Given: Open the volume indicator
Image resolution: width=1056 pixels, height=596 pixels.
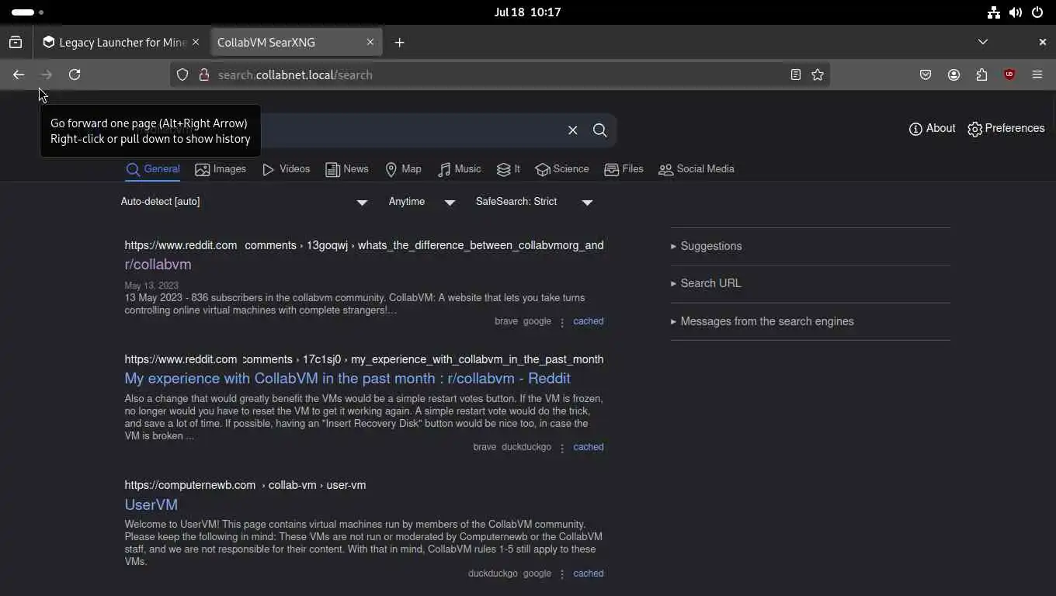Looking at the screenshot, I should coord(1016,12).
